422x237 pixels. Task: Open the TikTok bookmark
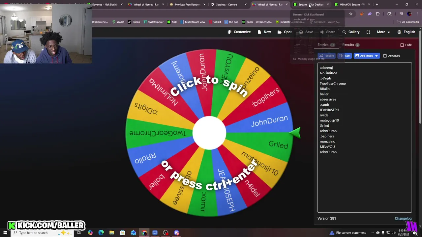click(134, 22)
